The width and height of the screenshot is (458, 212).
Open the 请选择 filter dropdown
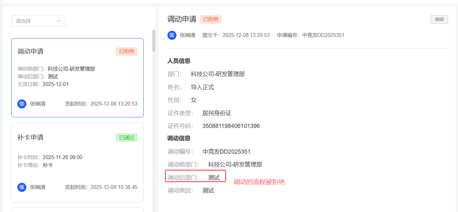click(38, 21)
